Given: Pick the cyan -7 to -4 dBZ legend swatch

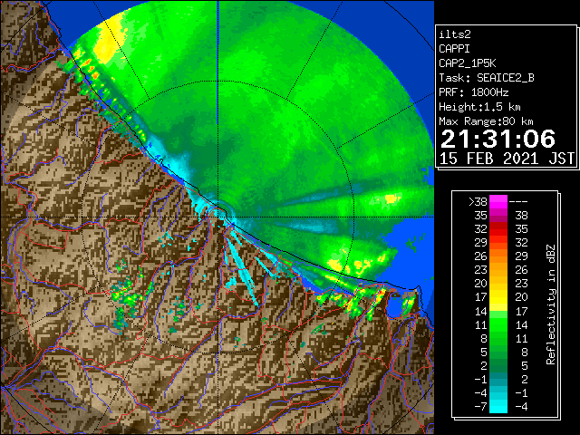Looking at the screenshot, I should tap(498, 407).
